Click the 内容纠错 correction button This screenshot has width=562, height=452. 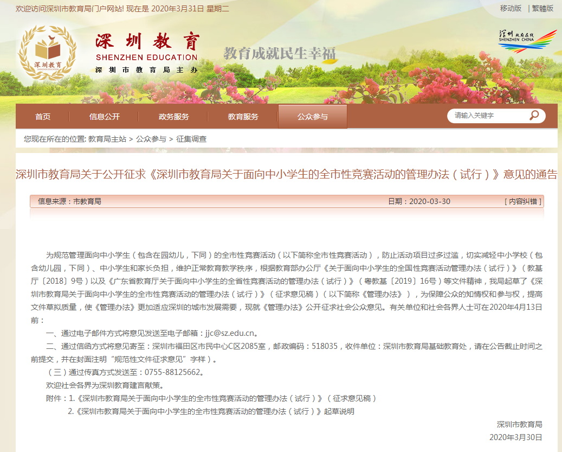click(522, 201)
